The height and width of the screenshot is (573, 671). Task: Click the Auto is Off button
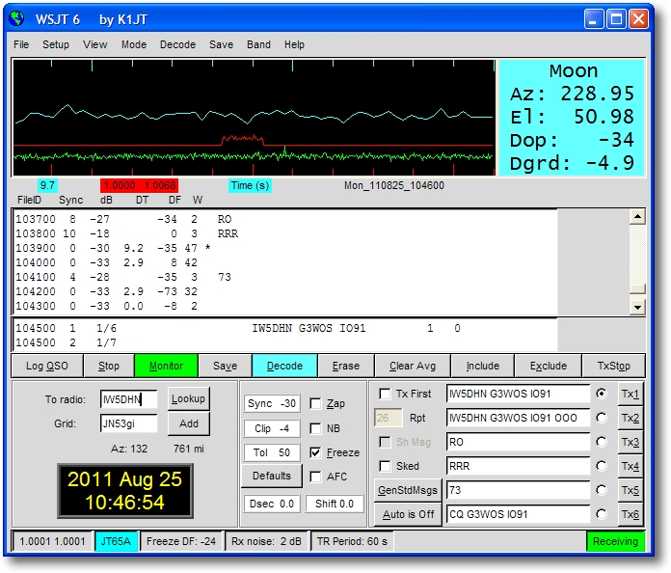click(408, 514)
